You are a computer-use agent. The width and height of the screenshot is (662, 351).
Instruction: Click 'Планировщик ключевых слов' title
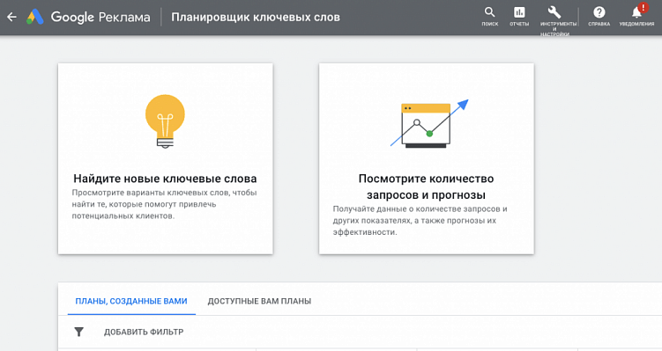[x=256, y=18]
